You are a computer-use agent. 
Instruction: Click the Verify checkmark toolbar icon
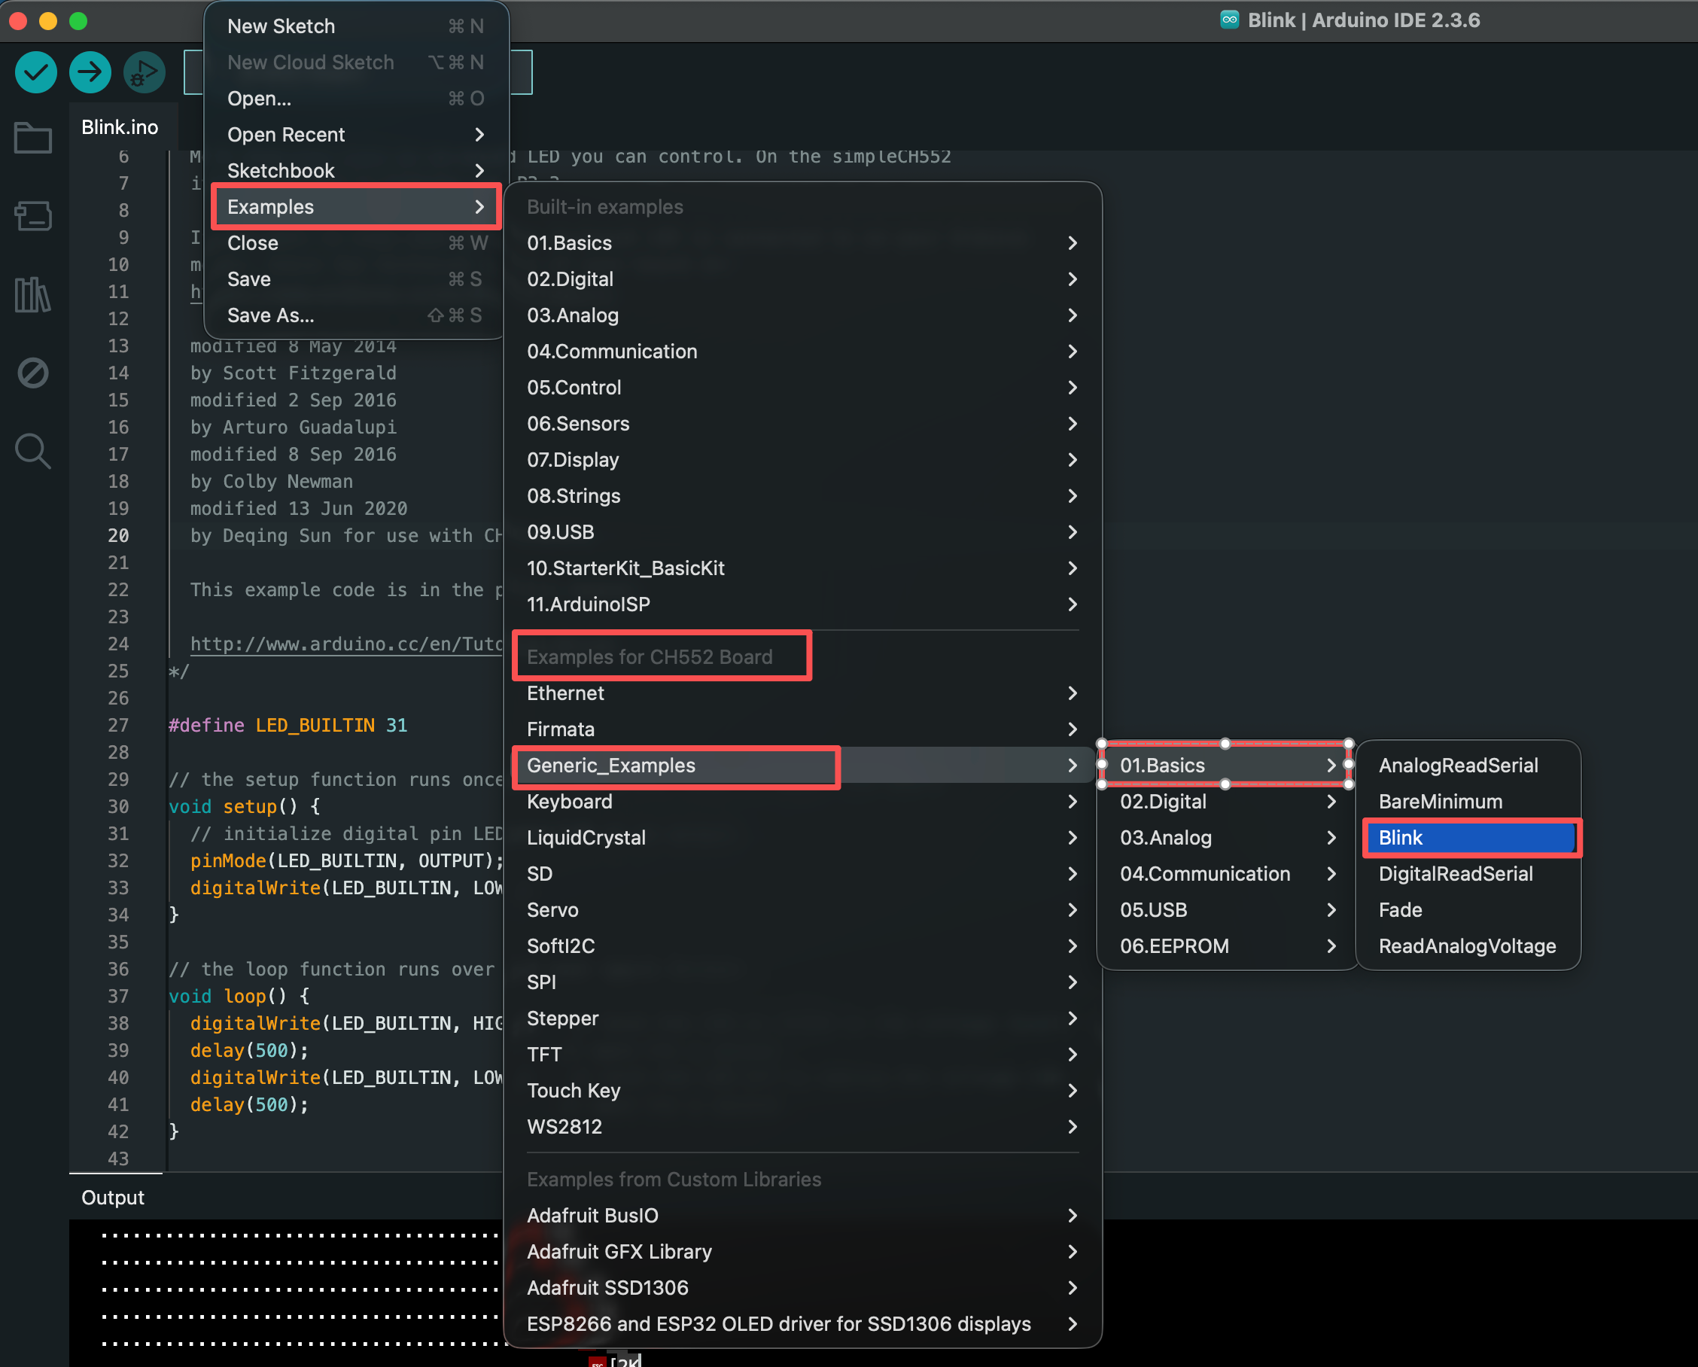coord(35,72)
